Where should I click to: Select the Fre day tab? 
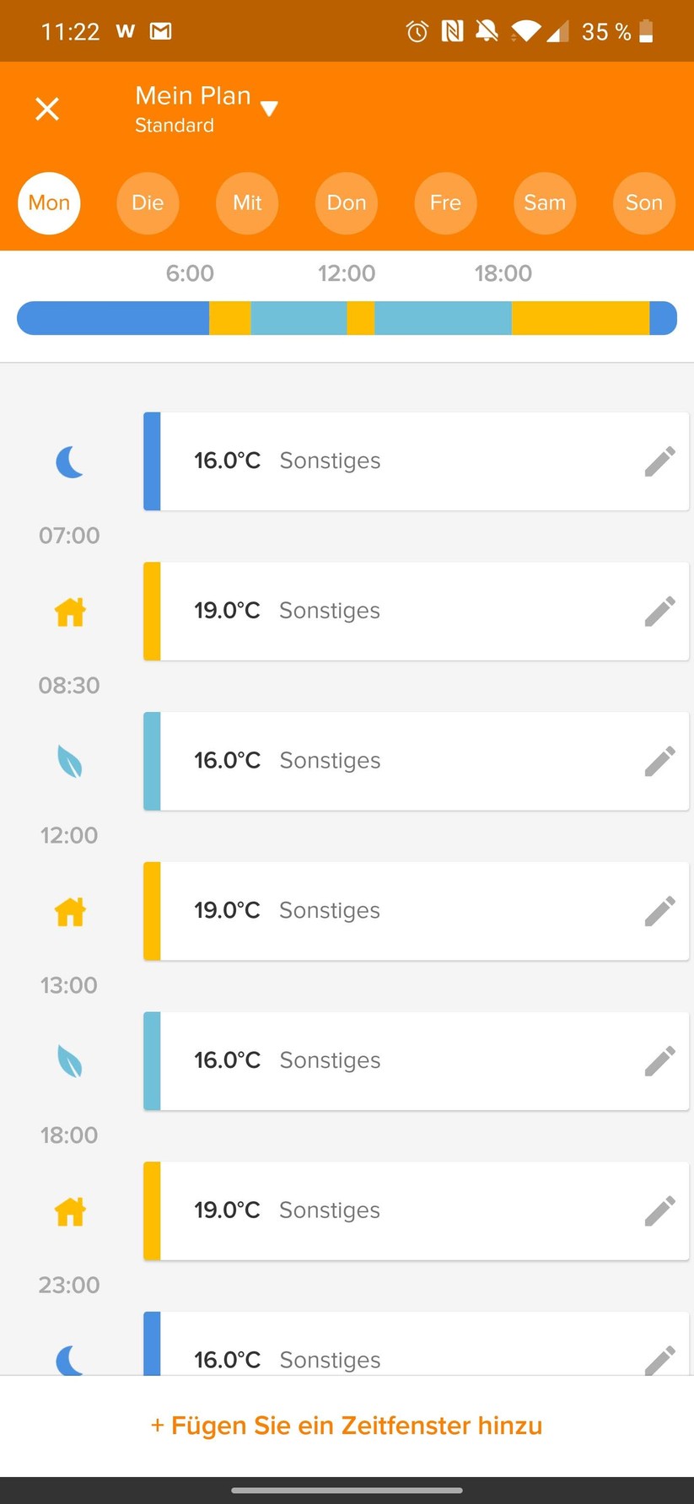point(445,203)
